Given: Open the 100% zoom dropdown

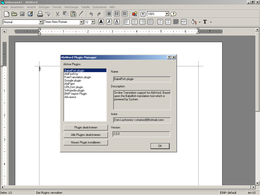Looking at the screenshot, I should 167,14.
